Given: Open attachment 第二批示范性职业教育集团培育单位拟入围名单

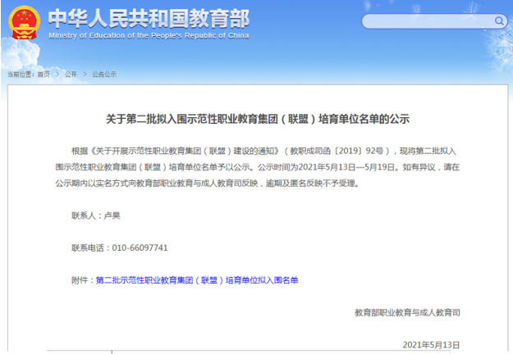Looking at the screenshot, I should click(x=197, y=280).
